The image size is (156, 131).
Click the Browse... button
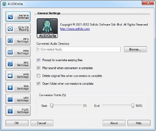click(x=136, y=49)
